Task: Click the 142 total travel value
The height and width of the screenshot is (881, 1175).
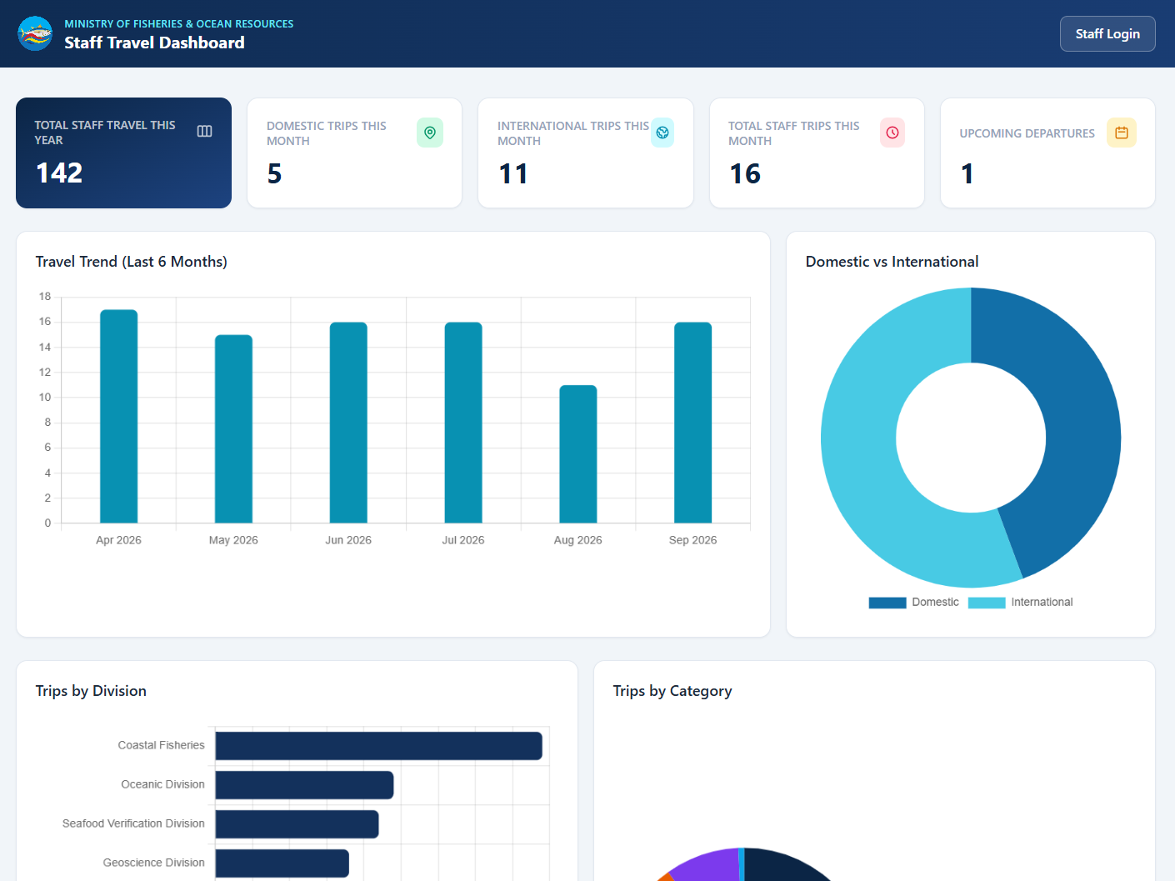Action: point(59,173)
